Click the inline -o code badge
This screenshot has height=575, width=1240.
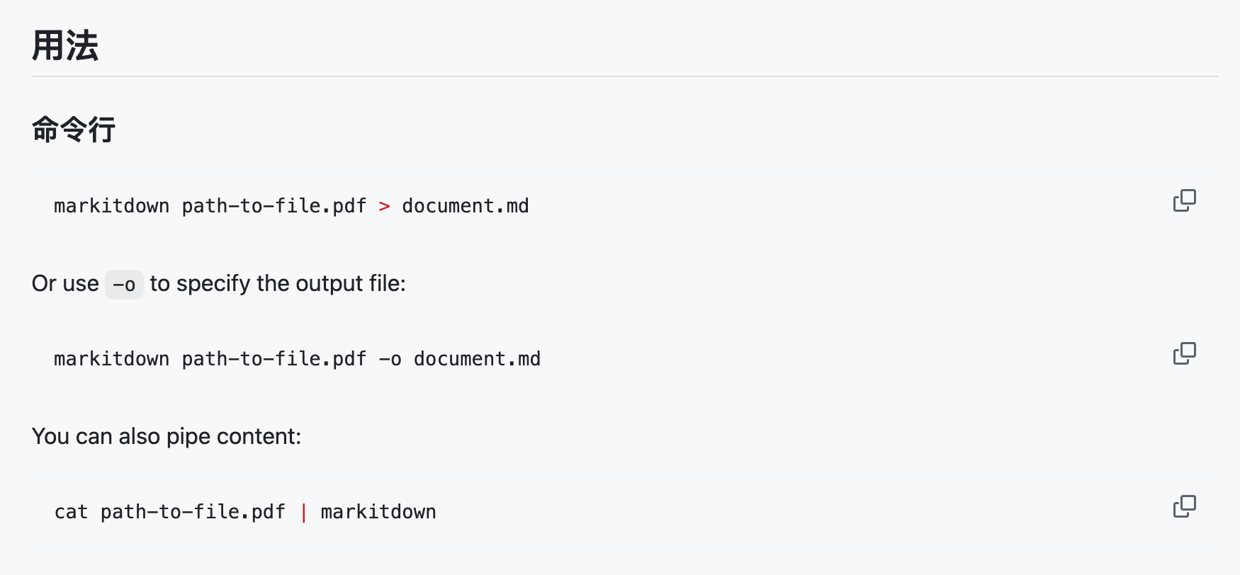(124, 285)
